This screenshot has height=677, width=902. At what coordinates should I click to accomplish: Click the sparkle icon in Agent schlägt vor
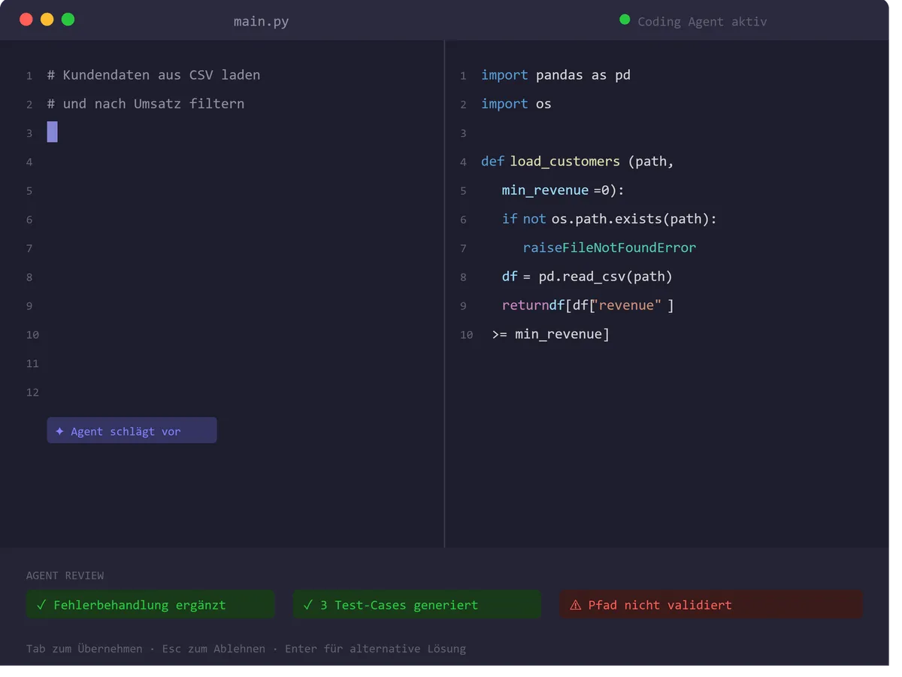click(x=60, y=431)
